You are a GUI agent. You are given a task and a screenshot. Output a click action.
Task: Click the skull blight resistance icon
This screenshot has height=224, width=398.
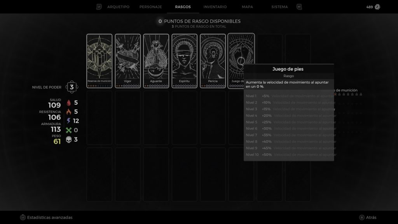68,140
